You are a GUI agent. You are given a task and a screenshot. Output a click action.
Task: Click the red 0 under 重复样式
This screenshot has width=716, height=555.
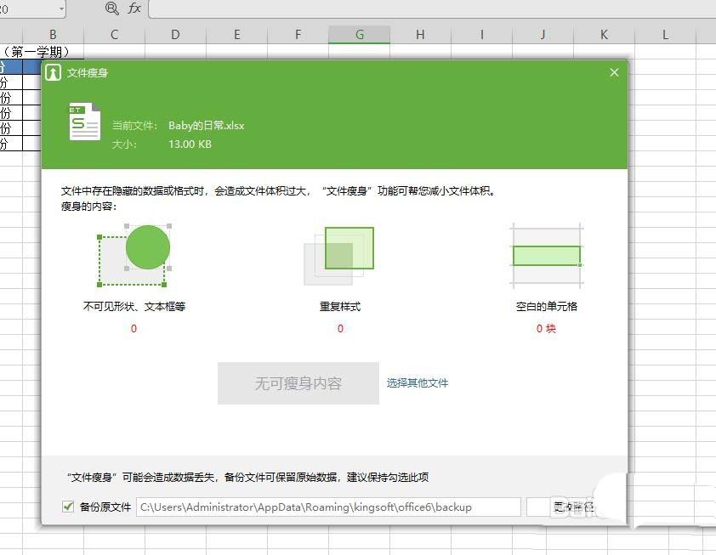pos(339,328)
